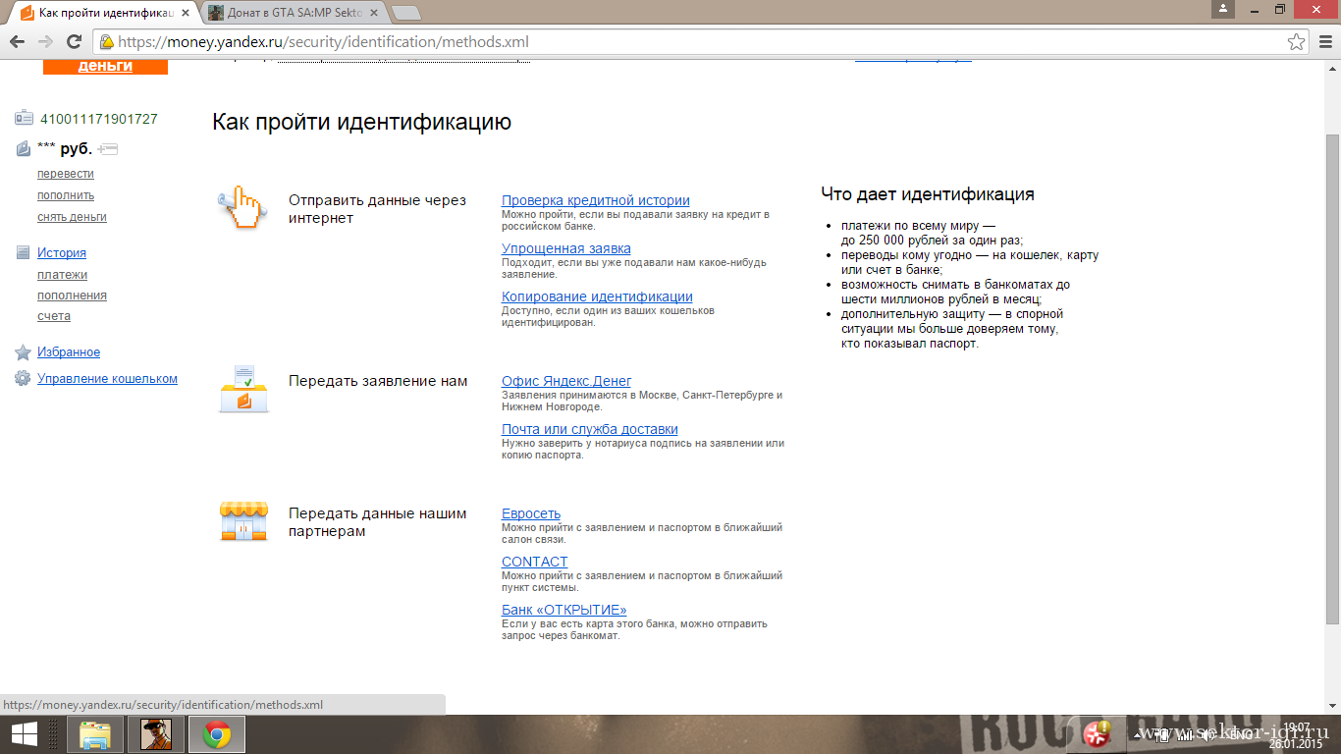The image size is (1341, 754).
Task: Open Почта или служба доставки link
Action: 590,429
